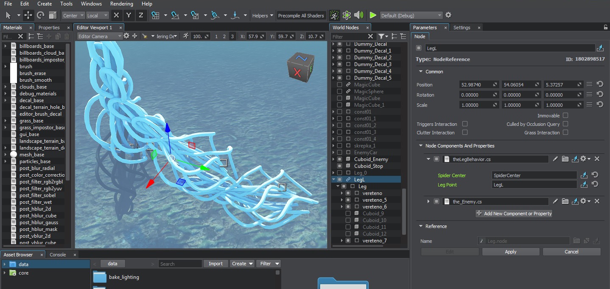
Task: Toggle the Grass Interaction checkbox
Action: [x=565, y=132]
